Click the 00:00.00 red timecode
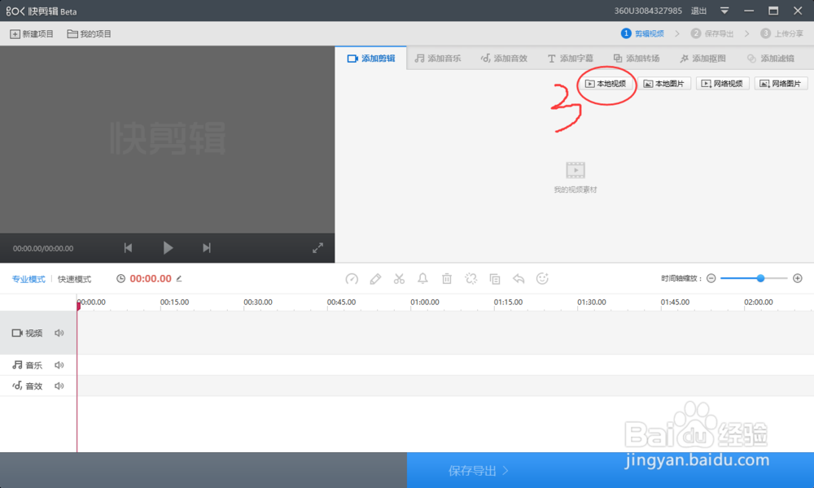The height and width of the screenshot is (488, 814). (151, 278)
